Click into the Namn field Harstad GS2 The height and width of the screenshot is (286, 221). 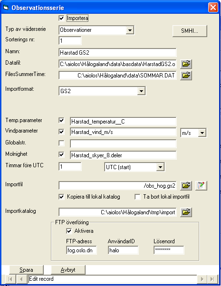click(x=117, y=53)
